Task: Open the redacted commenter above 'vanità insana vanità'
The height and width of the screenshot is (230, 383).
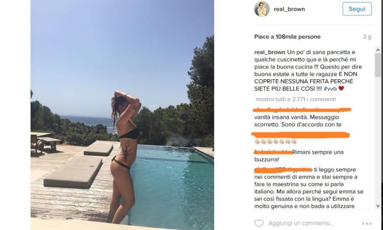Action: [x=302, y=110]
